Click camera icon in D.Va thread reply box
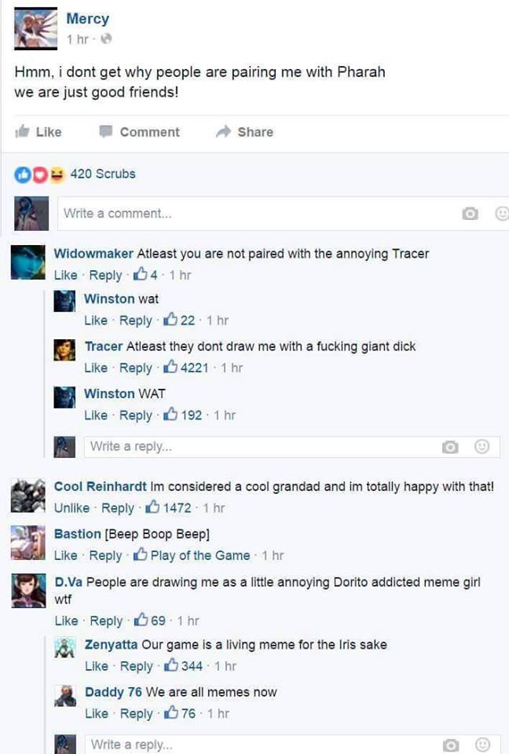 451,745
